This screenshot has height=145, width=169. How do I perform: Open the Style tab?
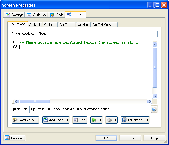click(57, 15)
